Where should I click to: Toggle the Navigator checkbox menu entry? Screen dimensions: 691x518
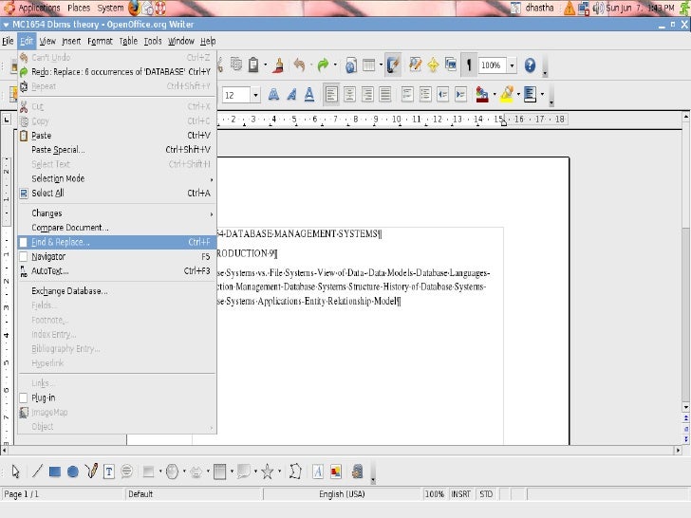click(x=117, y=256)
